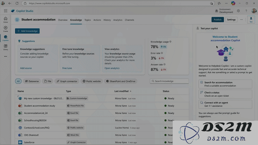
Task: Sort by Last modified column arrow
Action: click(130, 91)
